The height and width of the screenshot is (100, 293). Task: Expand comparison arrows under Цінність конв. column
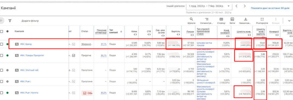point(249,35)
